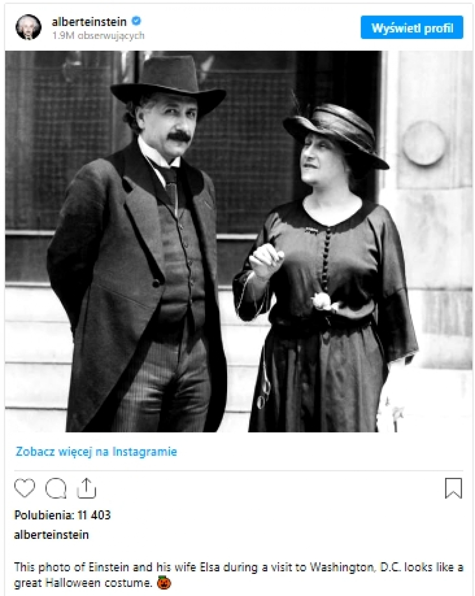View likes via Polubienia: 11 403
Screen dimensions: 475x596
pos(63,515)
